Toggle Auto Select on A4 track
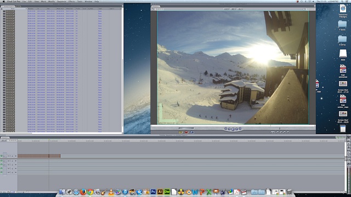Screen dimensions: 351x197 [16, 172]
